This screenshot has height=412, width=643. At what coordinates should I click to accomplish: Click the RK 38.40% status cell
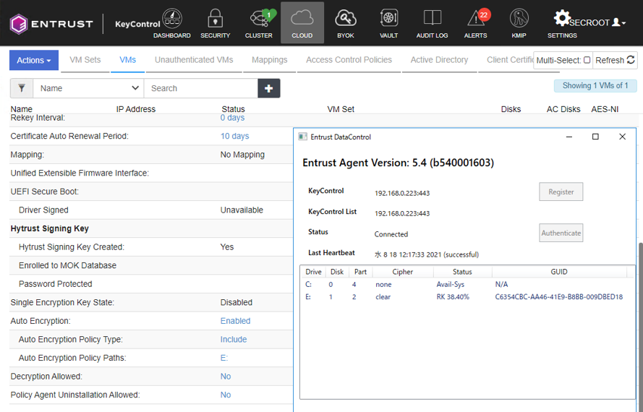(453, 297)
